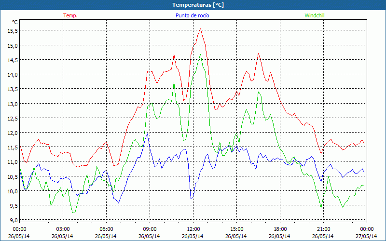Select the red 'Temp.' legend label
Screen dimensions: 386x241
70,15
